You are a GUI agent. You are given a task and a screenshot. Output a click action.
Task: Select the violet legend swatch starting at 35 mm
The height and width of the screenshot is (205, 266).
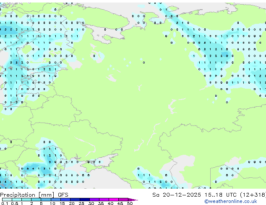tap(104, 200)
